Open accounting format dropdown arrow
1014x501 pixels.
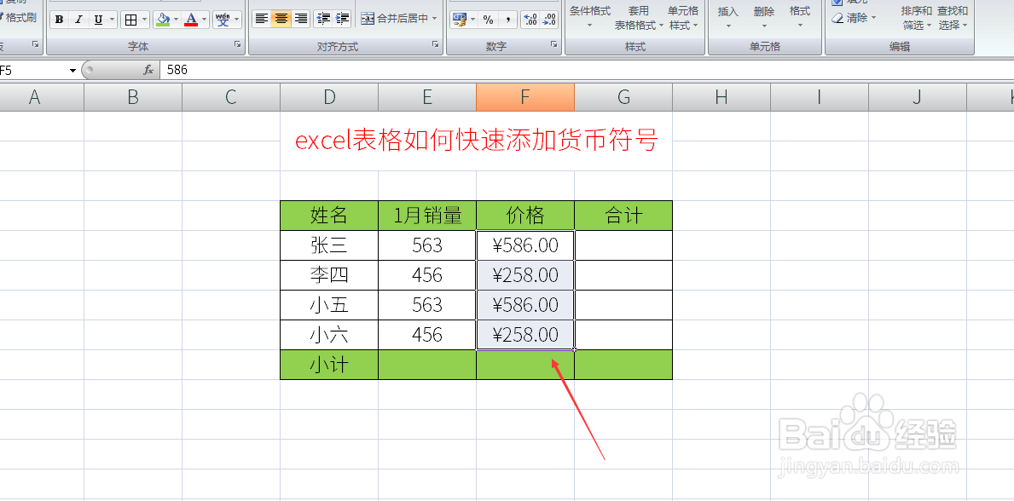(x=472, y=20)
